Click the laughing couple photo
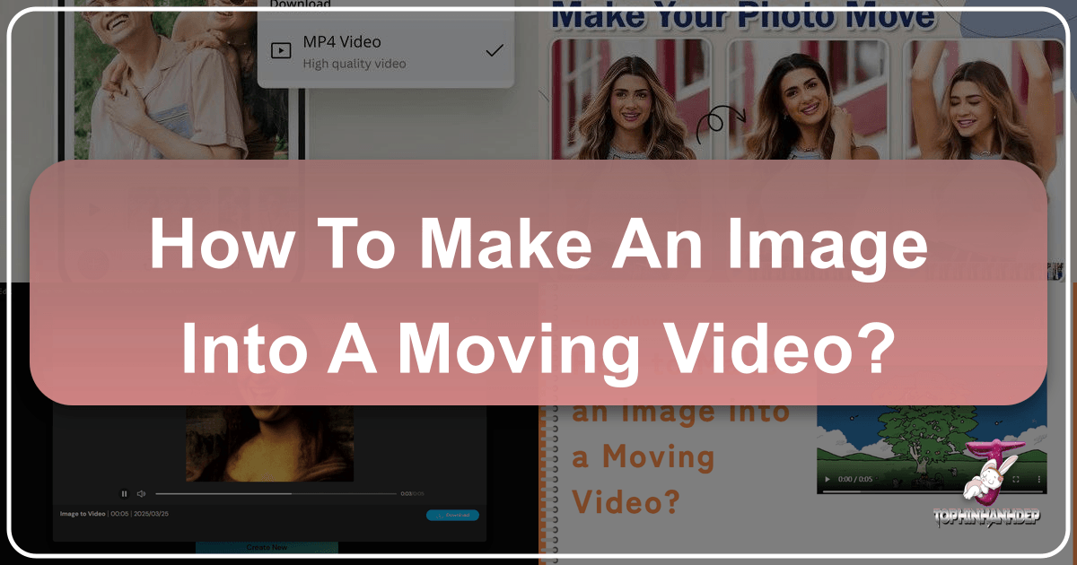 (153, 81)
